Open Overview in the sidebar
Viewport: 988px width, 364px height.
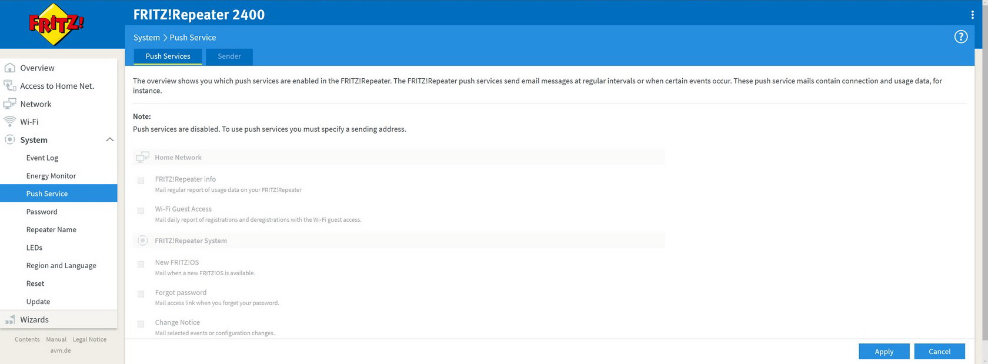click(59, 68)
